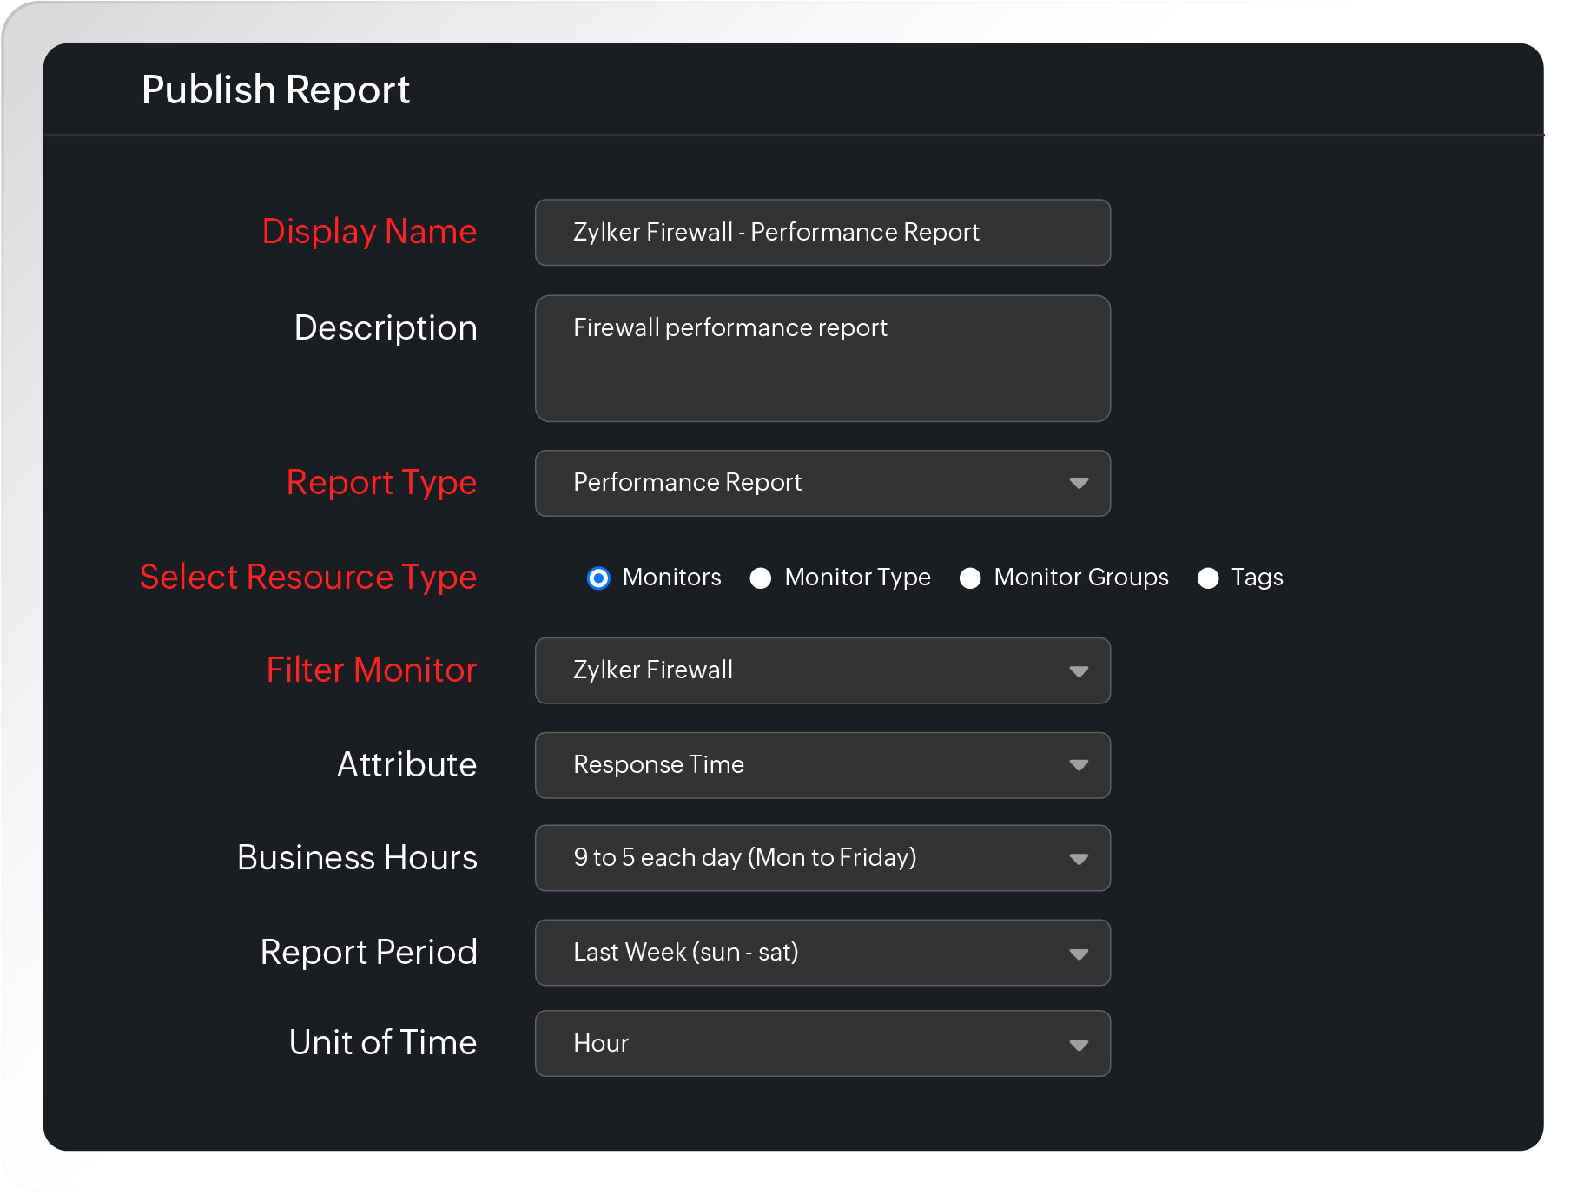Click the Select Resource Type label

tap(308, 577)
